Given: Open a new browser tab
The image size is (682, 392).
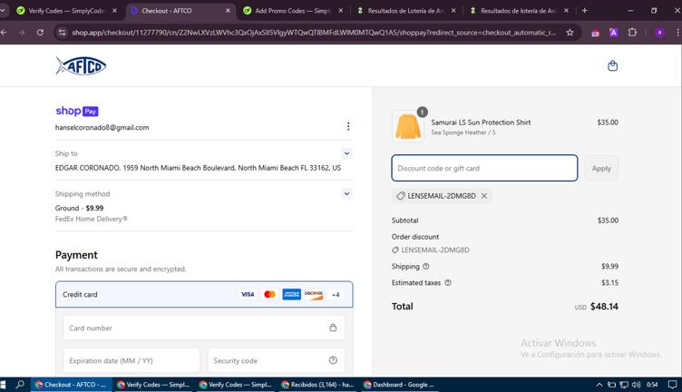Looking at the screenshot, I should click(584, 11).
